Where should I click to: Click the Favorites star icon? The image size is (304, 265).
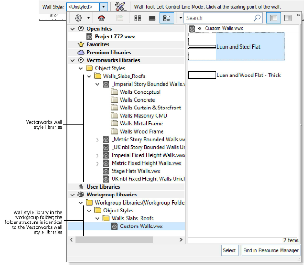(x=81, y=44)
